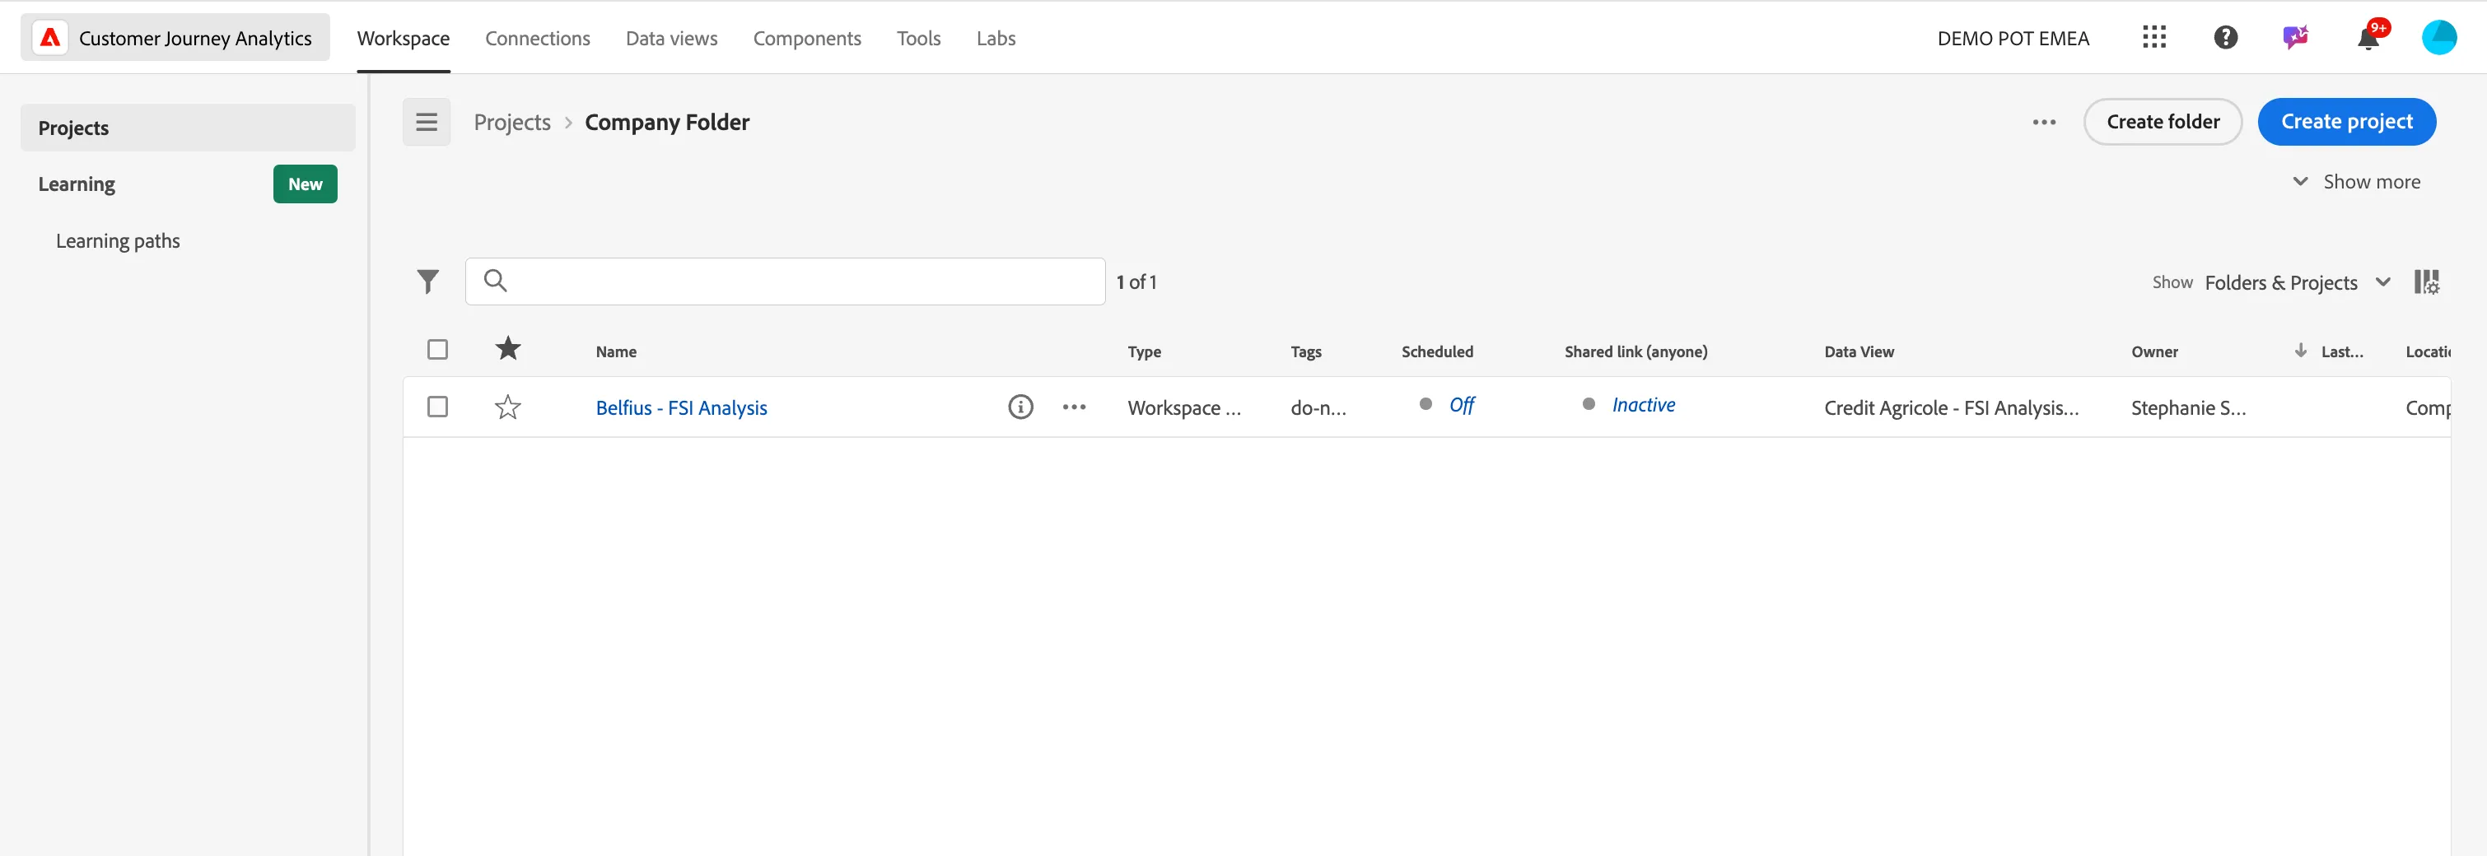2487x856 pixels.
Task: Open the AI assistant chat icon
Action: point(2296,38)
